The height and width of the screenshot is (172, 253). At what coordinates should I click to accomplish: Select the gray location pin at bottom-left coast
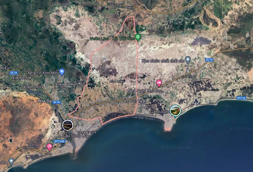pos(11,162)
